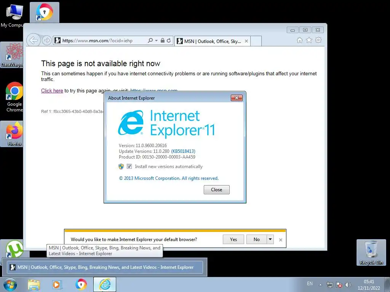Refresh the page with the reload icon

(169, 40)
